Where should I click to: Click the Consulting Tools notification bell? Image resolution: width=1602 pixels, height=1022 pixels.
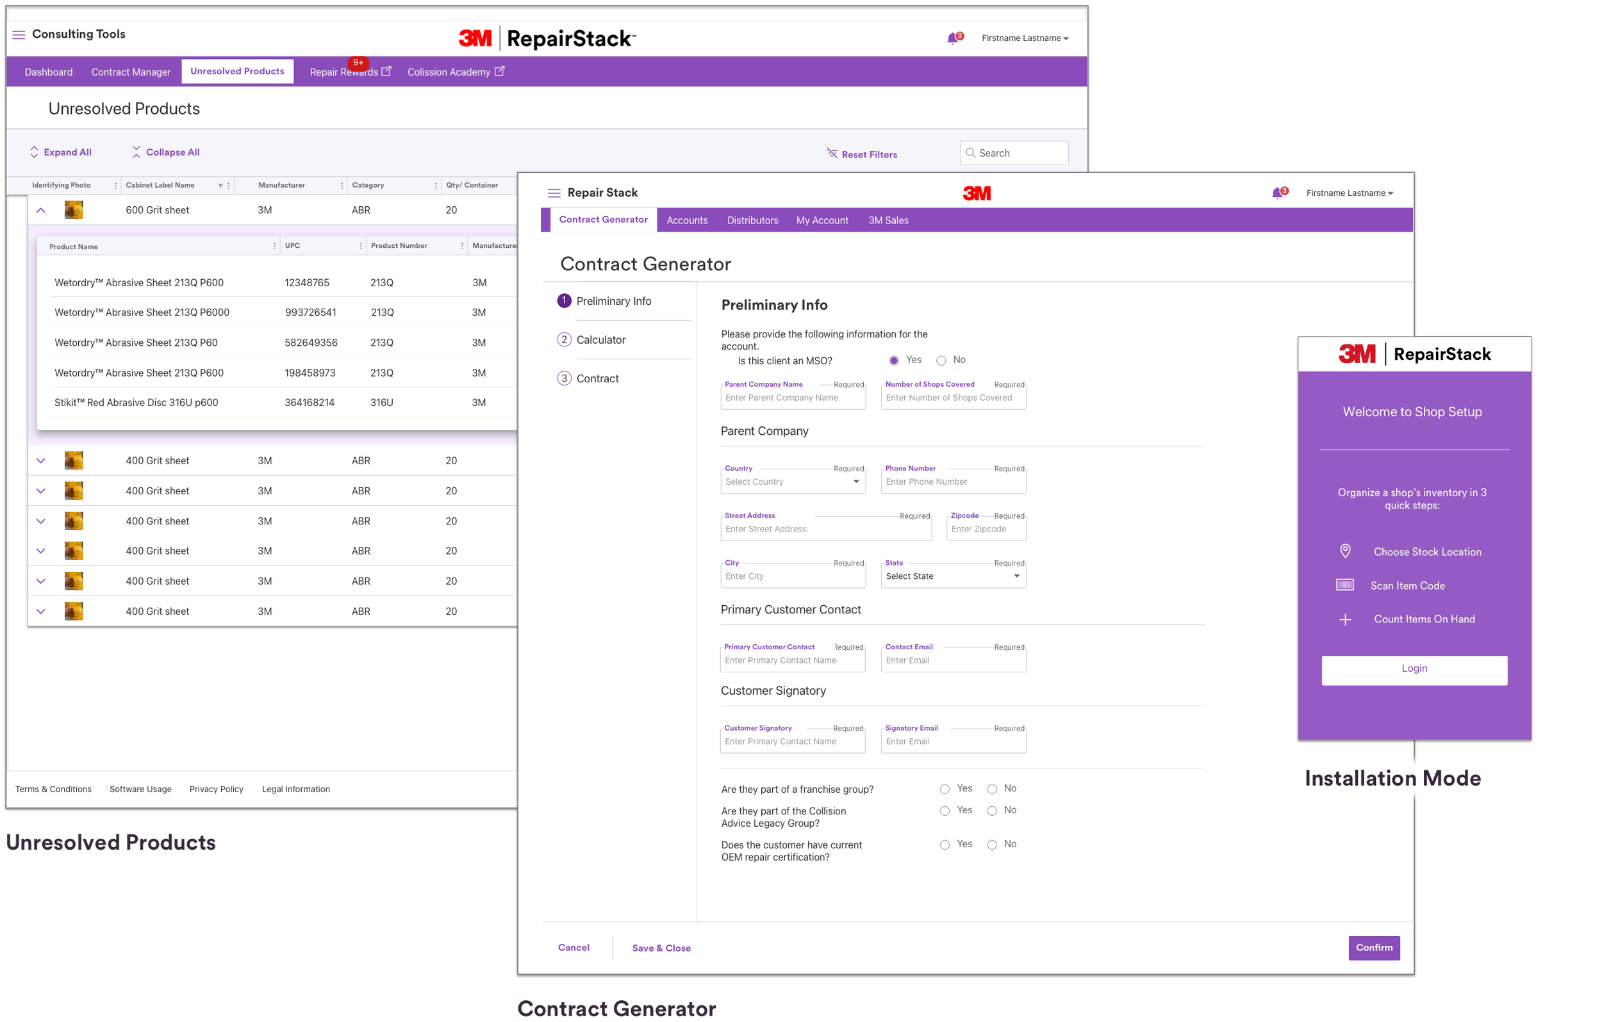coord(952,38)
